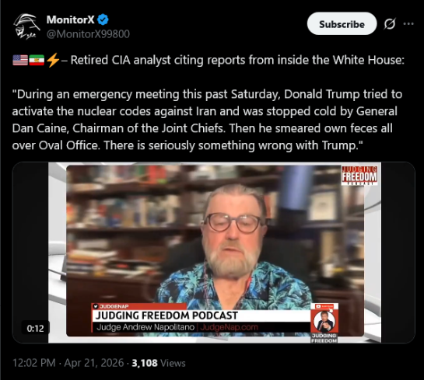Click the US flag emoji

tap(20, 60)
